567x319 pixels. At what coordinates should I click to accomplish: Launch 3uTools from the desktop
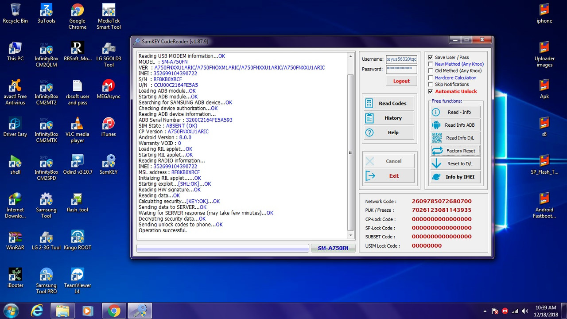(x=46, y=13)
